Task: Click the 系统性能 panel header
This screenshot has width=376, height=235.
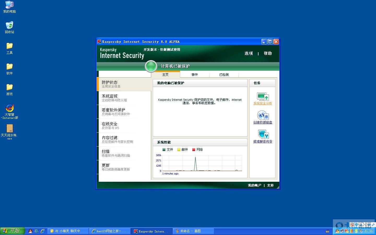Action: click(x=200, y=142)
